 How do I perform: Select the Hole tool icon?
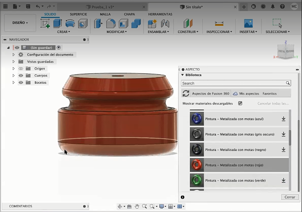(83, 24)
